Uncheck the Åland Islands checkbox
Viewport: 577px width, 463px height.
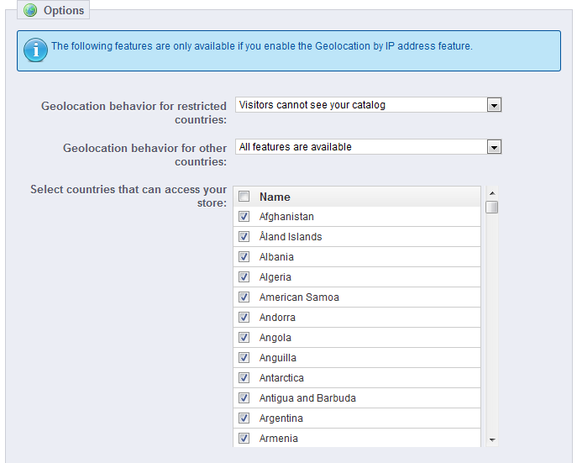244,237
